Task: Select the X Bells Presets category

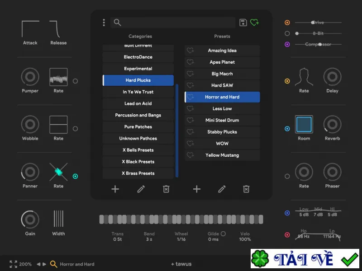Action: pos(138,150)
